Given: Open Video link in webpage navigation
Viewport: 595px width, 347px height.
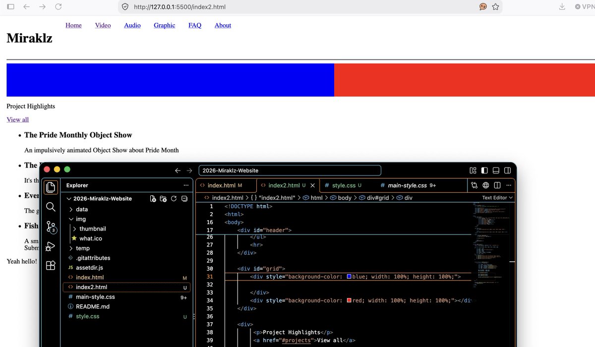Looking at the screenshot, I should point(103,25).
